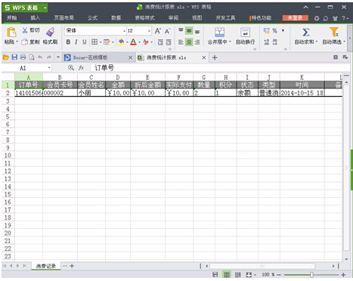353x281 pixels.
Task: Click the zoom out minus button
Action: click(x=279, y=275)
